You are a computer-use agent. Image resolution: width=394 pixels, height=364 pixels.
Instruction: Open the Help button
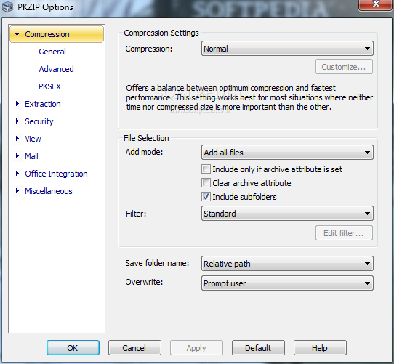coord(320,348)
